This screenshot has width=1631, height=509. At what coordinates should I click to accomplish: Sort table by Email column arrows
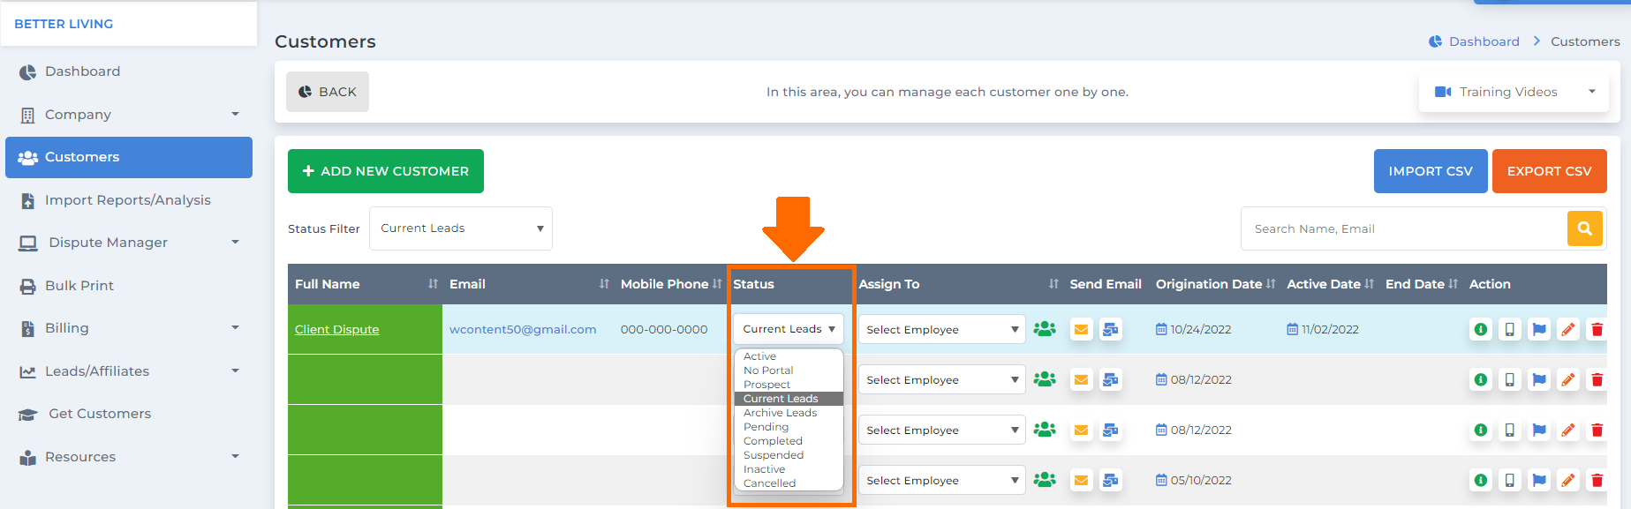604,284
